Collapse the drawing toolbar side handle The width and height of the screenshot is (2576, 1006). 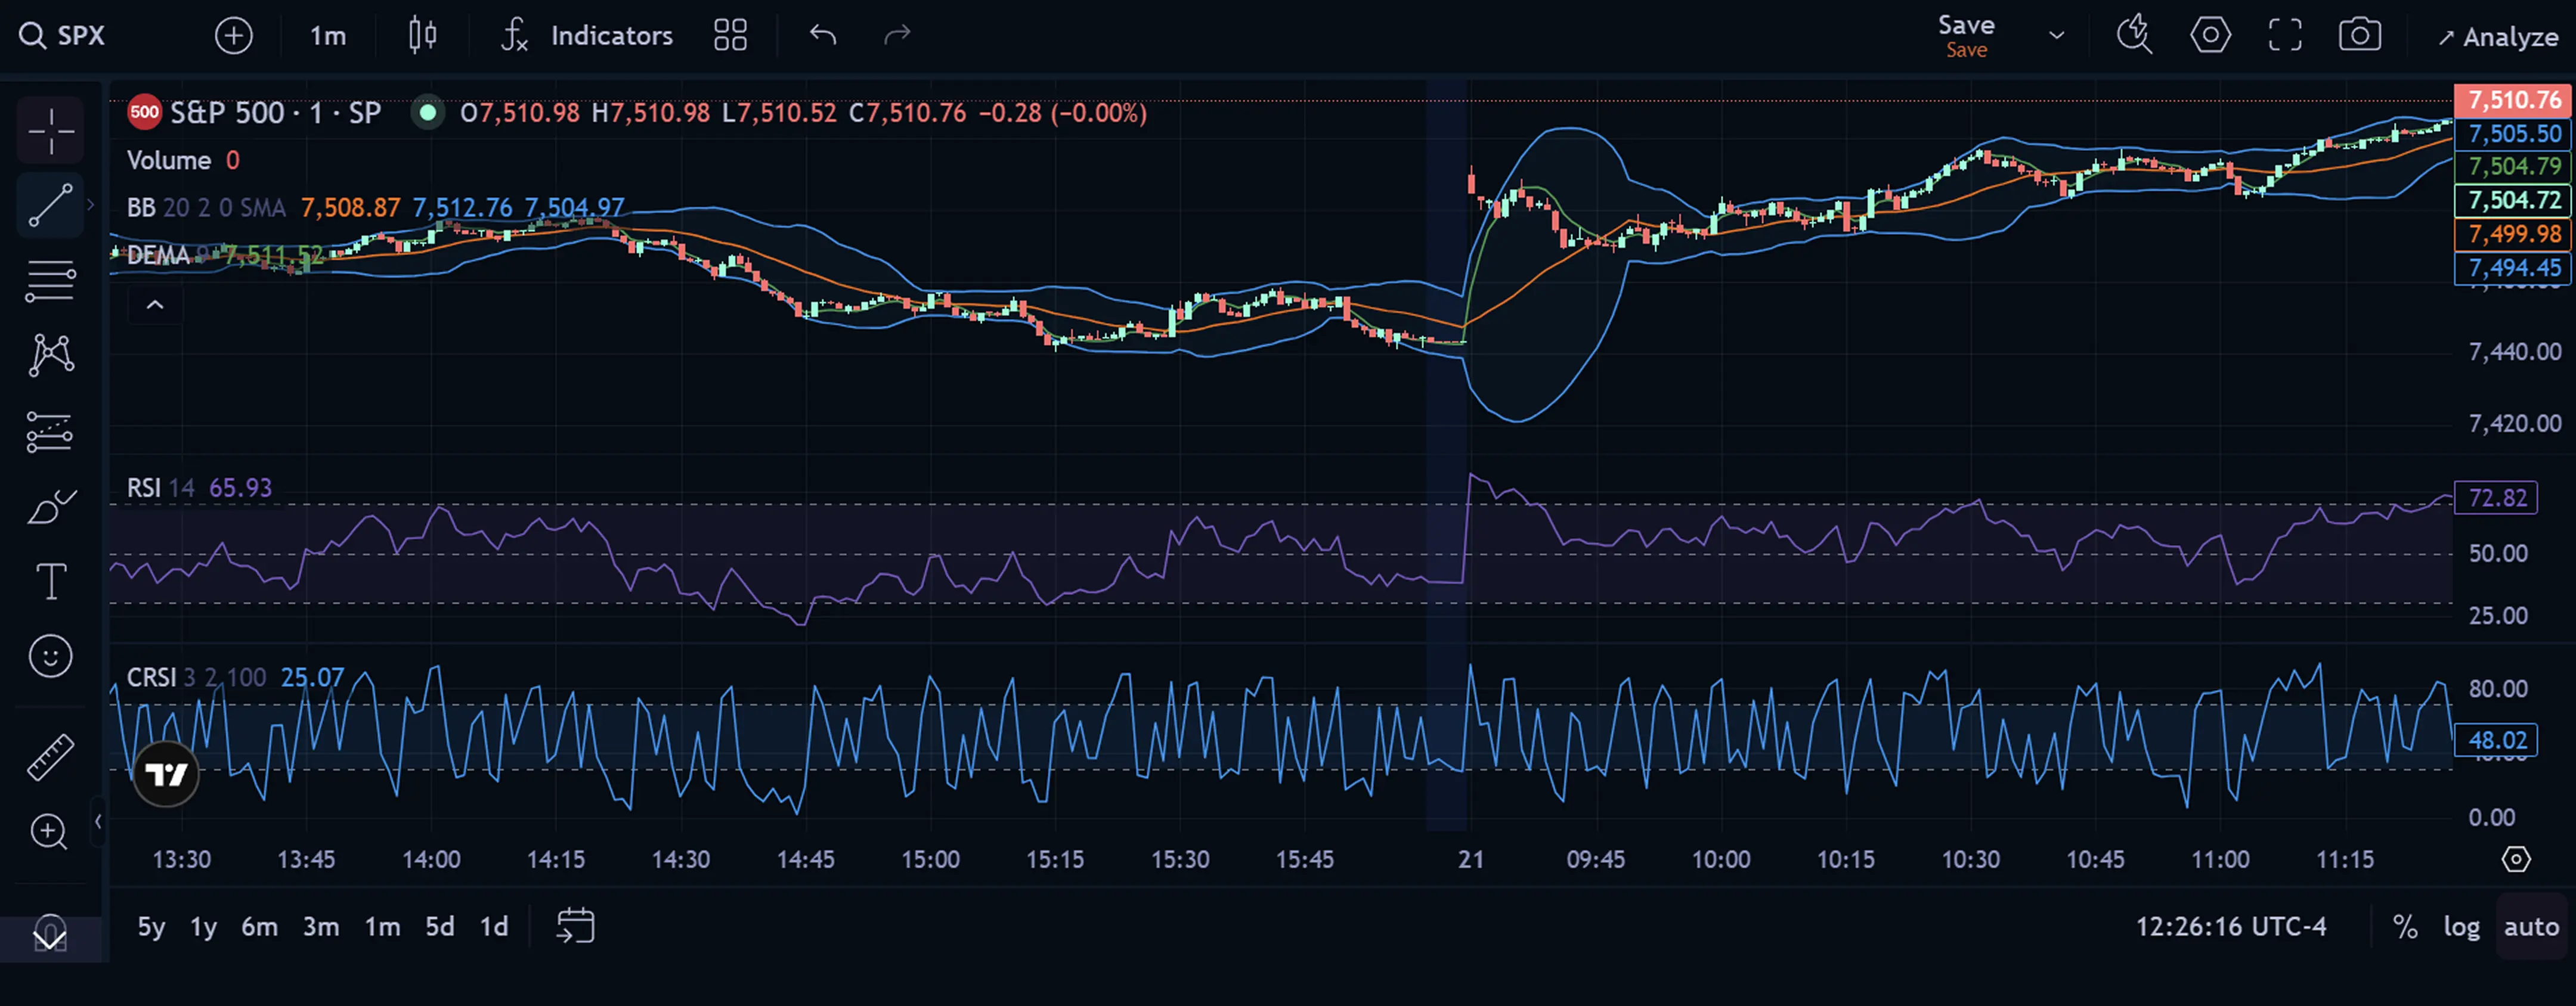98,821
